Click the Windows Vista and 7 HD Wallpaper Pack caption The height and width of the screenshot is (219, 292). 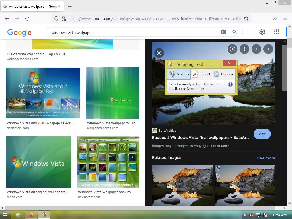pos(40,123)
